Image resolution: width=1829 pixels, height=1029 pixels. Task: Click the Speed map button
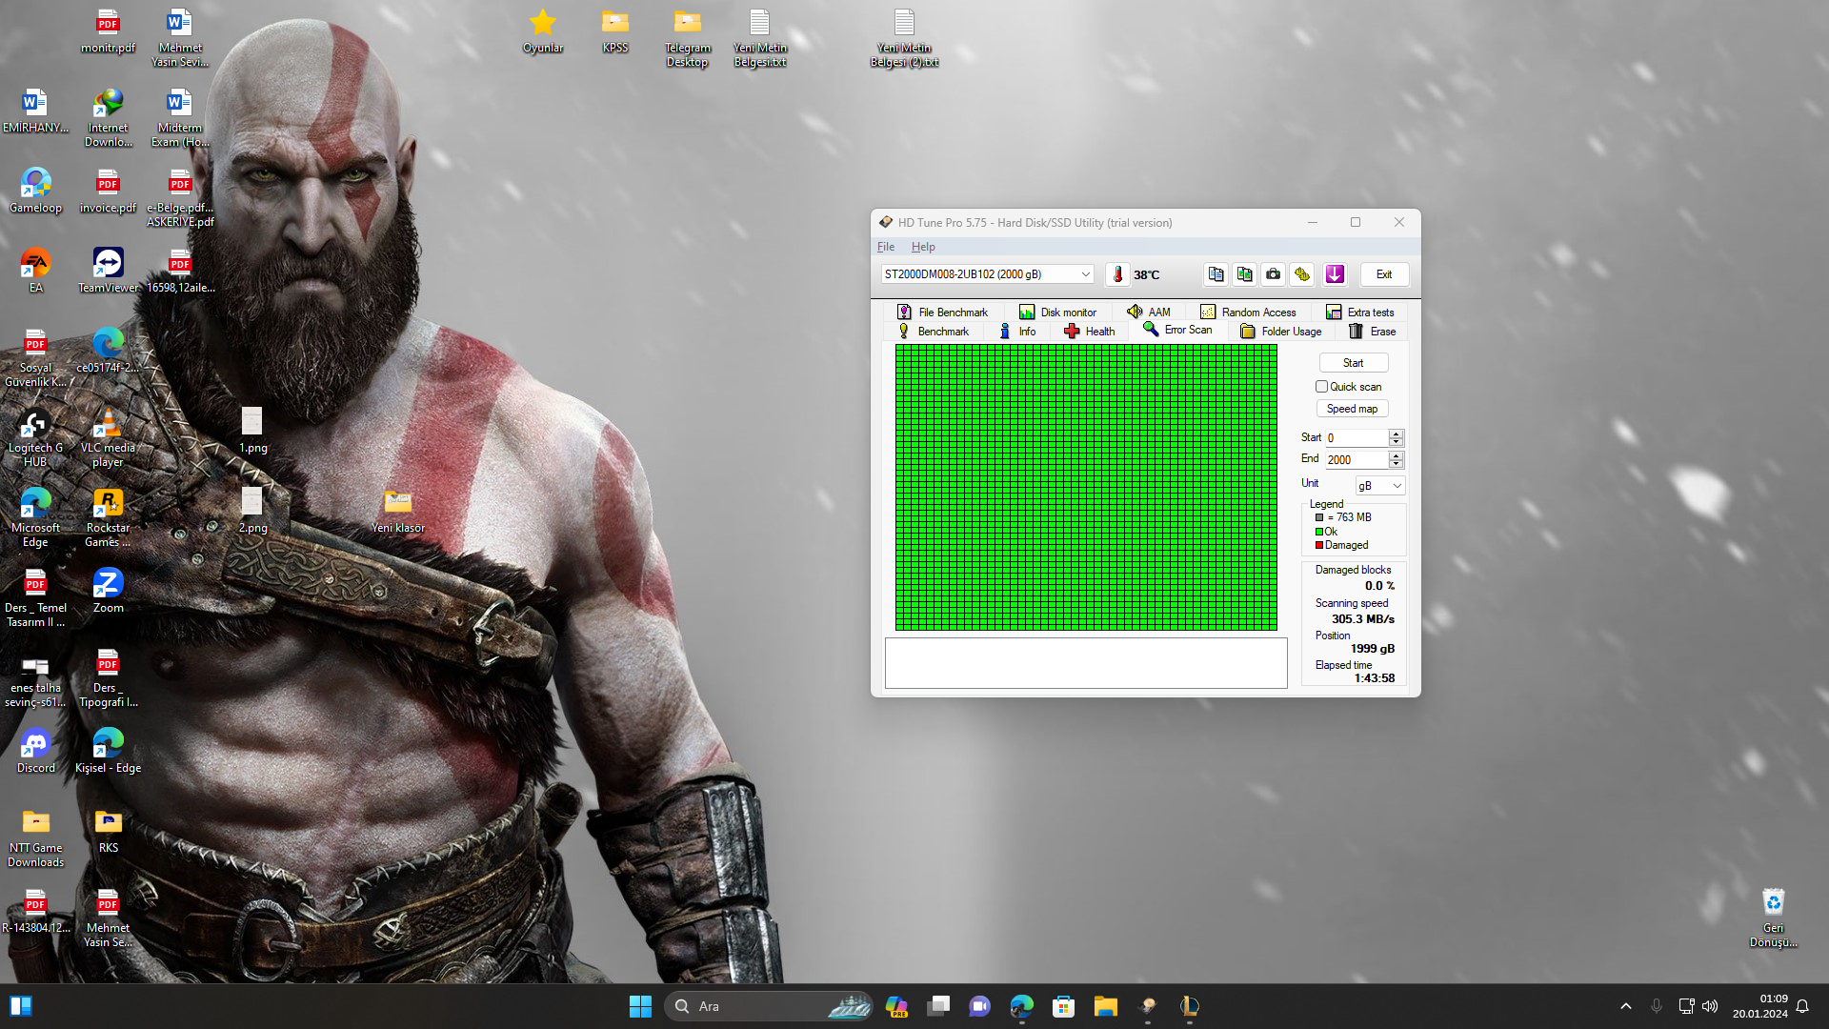coord(1352,409)
